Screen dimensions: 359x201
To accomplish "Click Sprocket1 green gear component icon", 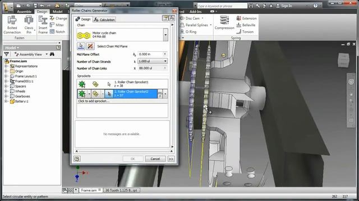I will click(82, 84).
